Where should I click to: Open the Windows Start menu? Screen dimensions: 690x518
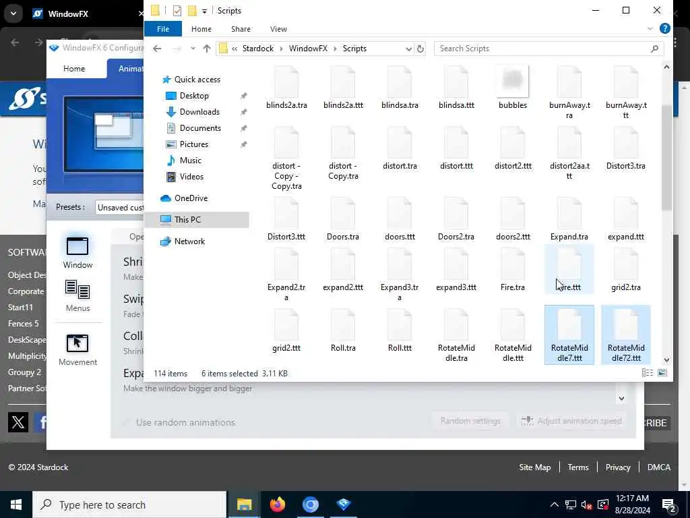point(16,505)
